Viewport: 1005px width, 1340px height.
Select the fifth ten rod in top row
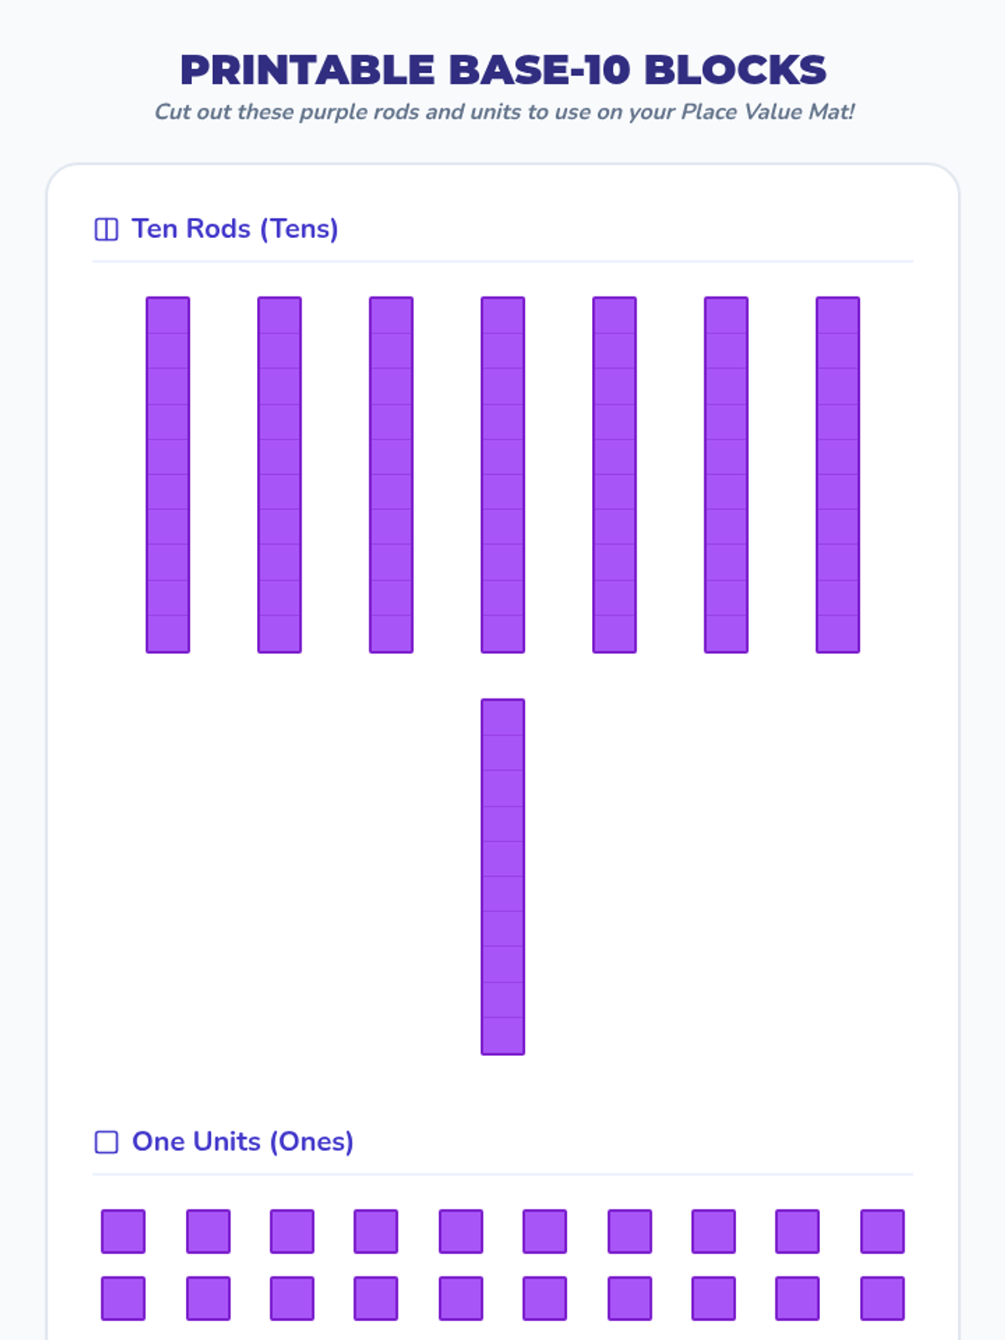click(x=615, y=475)
